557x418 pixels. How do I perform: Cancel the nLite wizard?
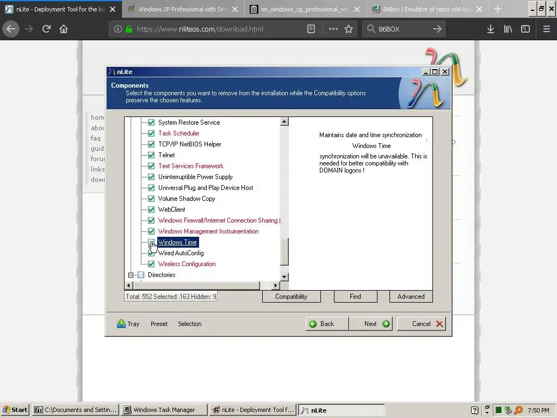click(422, 324)
